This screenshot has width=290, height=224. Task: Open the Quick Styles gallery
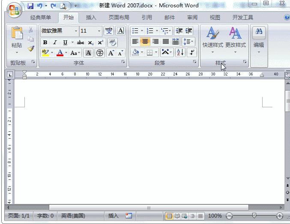pos(213,40)
